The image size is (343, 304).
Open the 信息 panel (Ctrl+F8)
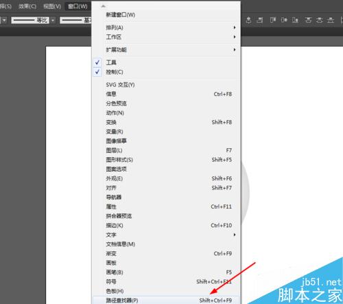point(166,94)
